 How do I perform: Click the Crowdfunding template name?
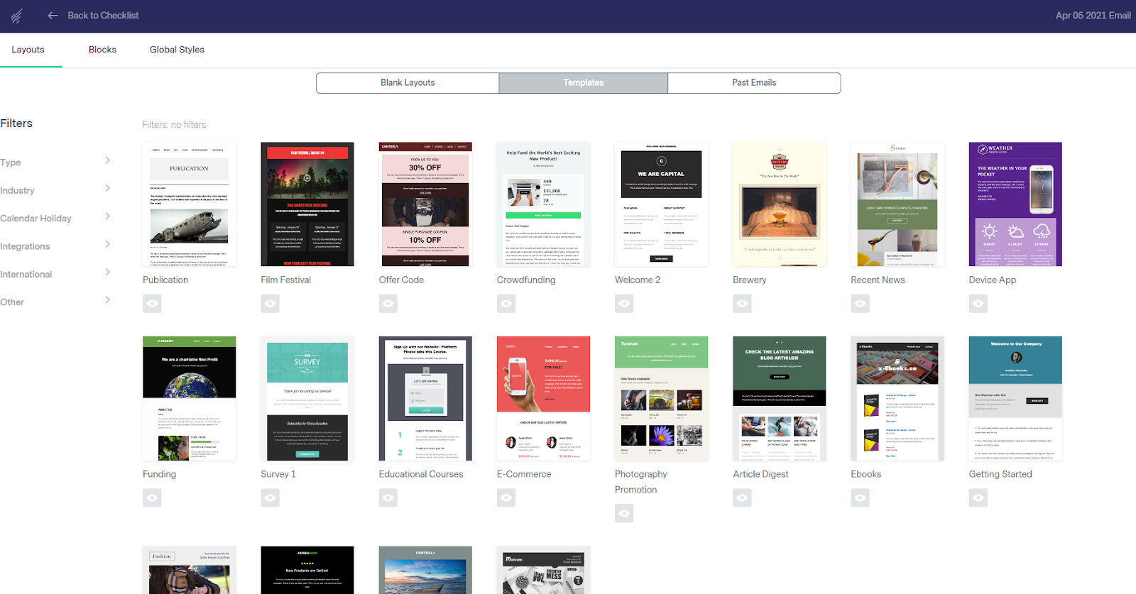pyautogui.click(x=526, y=280)
